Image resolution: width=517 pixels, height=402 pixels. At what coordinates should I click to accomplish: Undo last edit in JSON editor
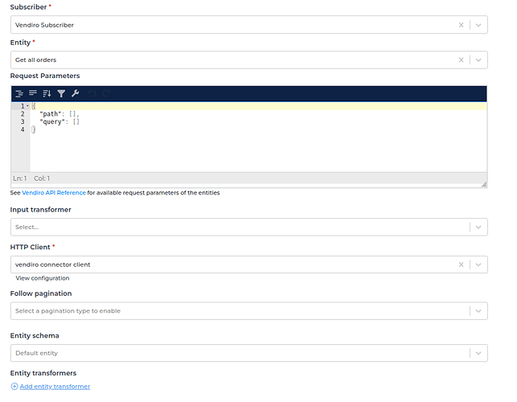point(92,93)
